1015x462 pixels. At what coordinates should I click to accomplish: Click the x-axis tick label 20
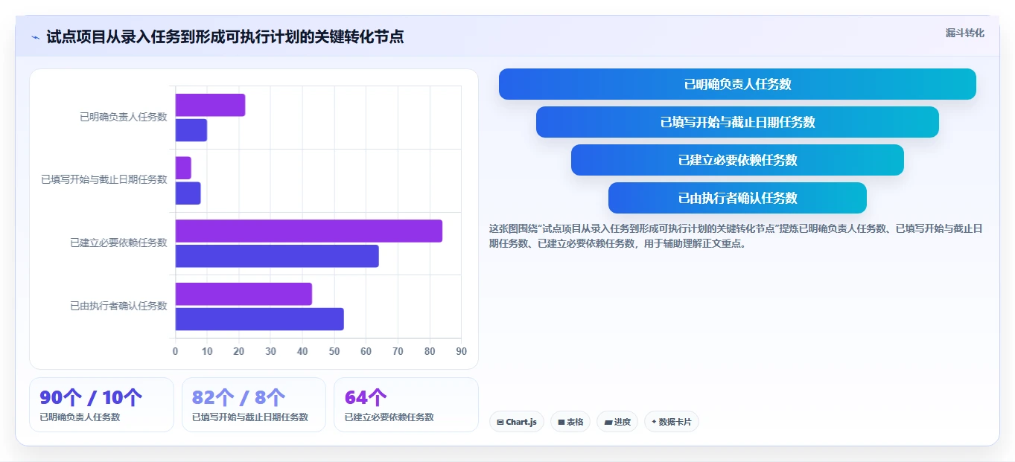(239, 351)
